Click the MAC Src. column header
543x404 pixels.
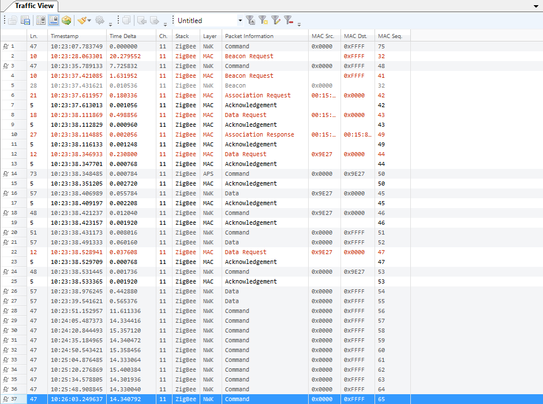pyautogui.click(x=324, y=36)
